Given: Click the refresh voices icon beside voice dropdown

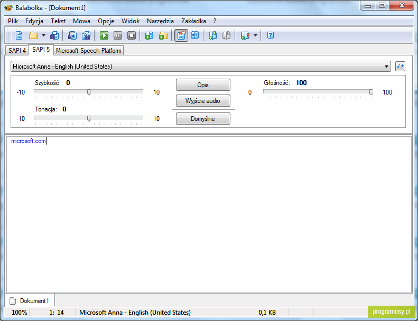Looking at the screenshot, I should pos(400,67).
